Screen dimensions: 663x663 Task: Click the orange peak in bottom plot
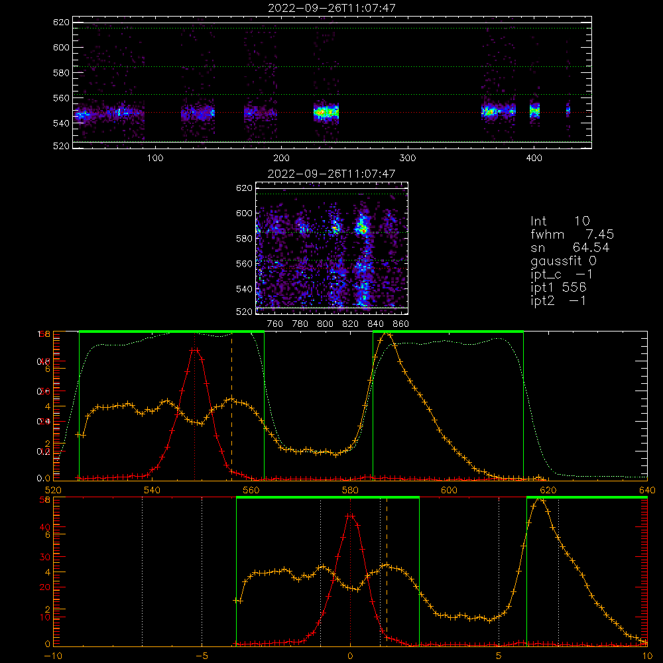(540, 500)
